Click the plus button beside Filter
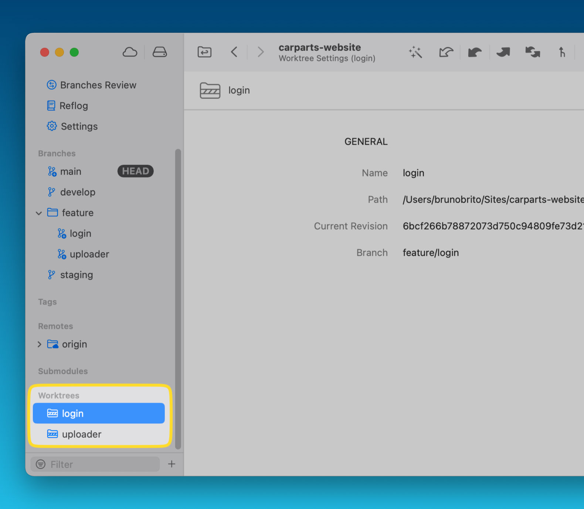 (x=172, y=464)
